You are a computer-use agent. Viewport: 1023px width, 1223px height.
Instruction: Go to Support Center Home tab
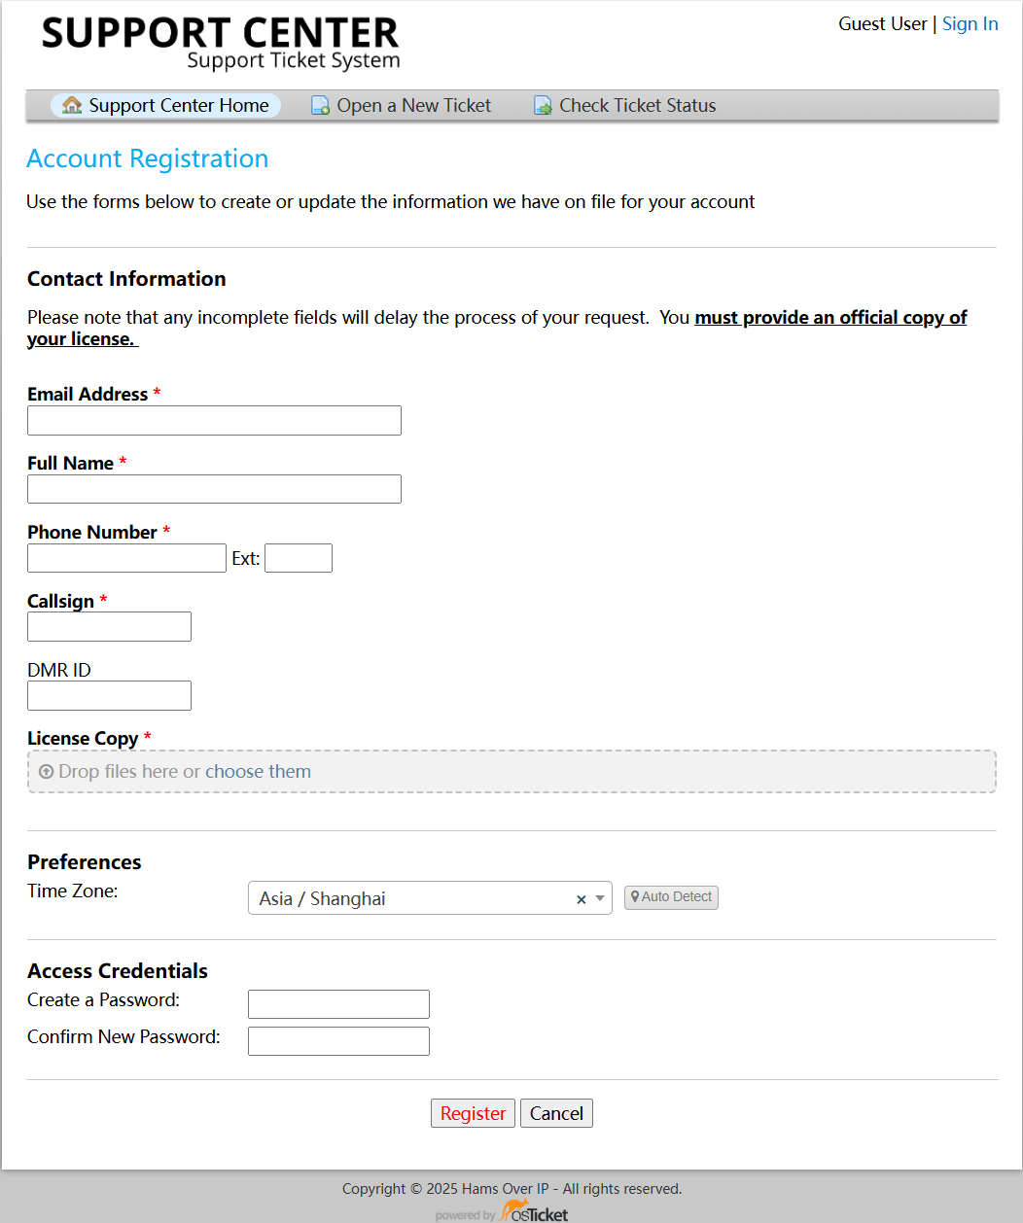[178, 105]
